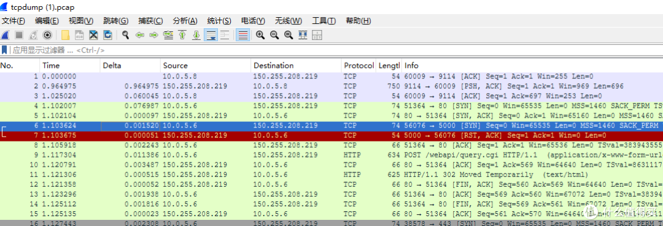Start capturing packets with the shark fin icon
The image size is (663, 226).
point(5,36)
